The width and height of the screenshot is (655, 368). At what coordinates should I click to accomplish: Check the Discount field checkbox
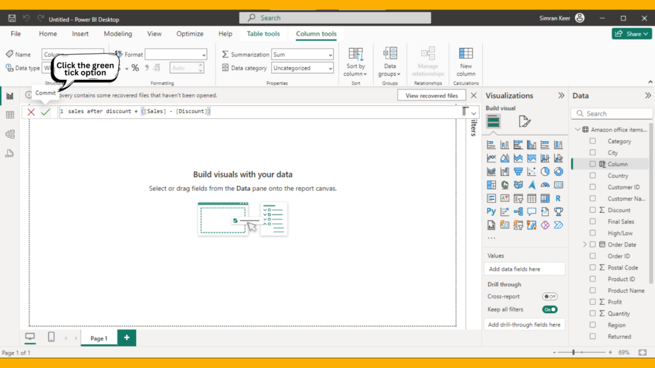593,210
